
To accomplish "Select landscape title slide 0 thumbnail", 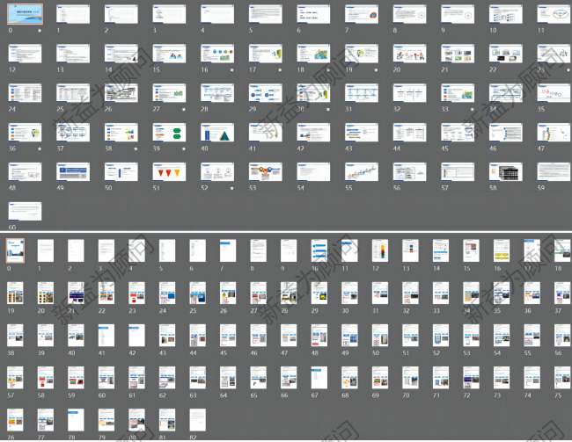I will pos(24,14).
